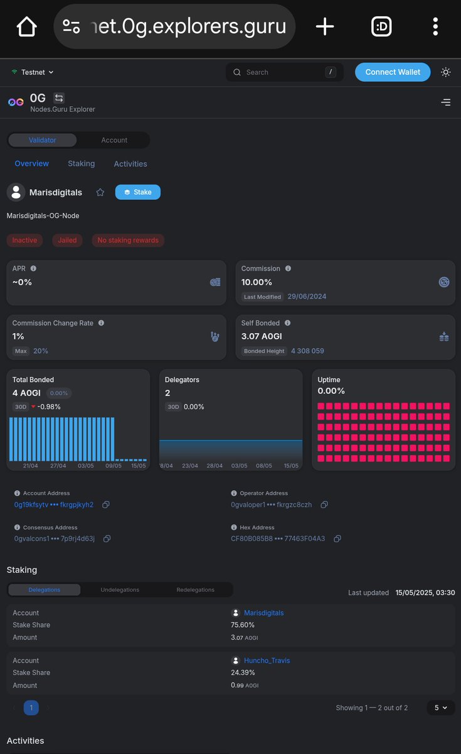Select the Redelegations tab

[195, 589]
